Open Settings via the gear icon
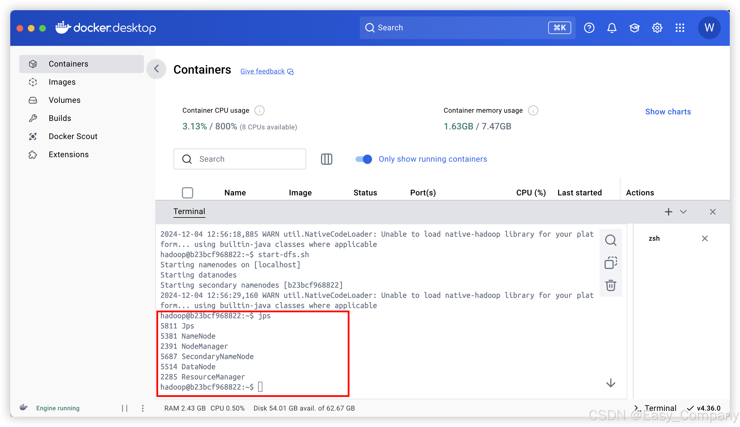 tap(657, 27)
